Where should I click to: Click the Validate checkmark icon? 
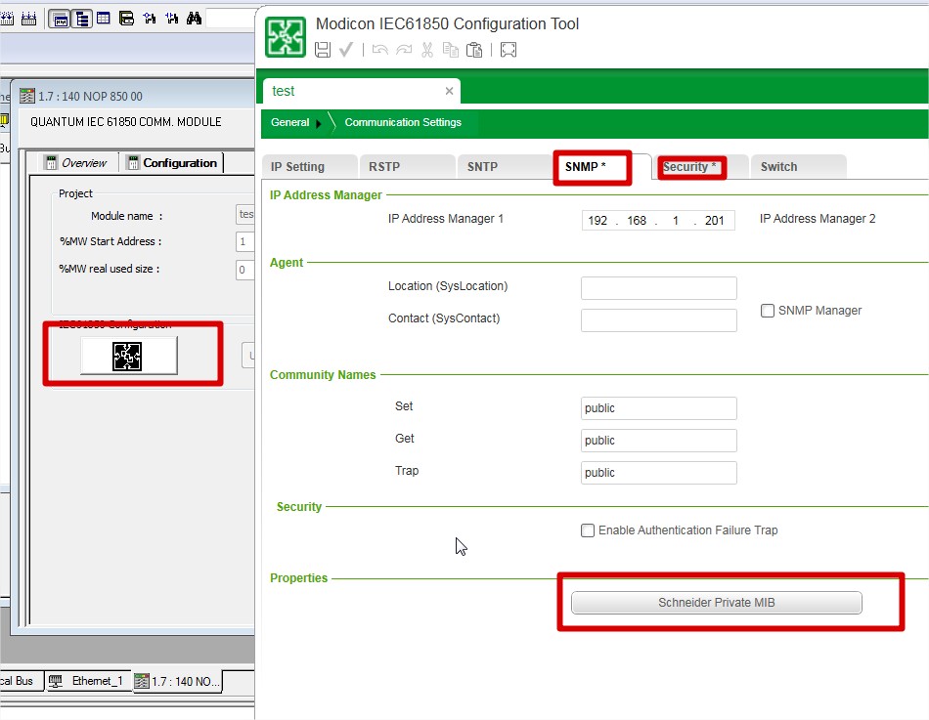point(346,50)
